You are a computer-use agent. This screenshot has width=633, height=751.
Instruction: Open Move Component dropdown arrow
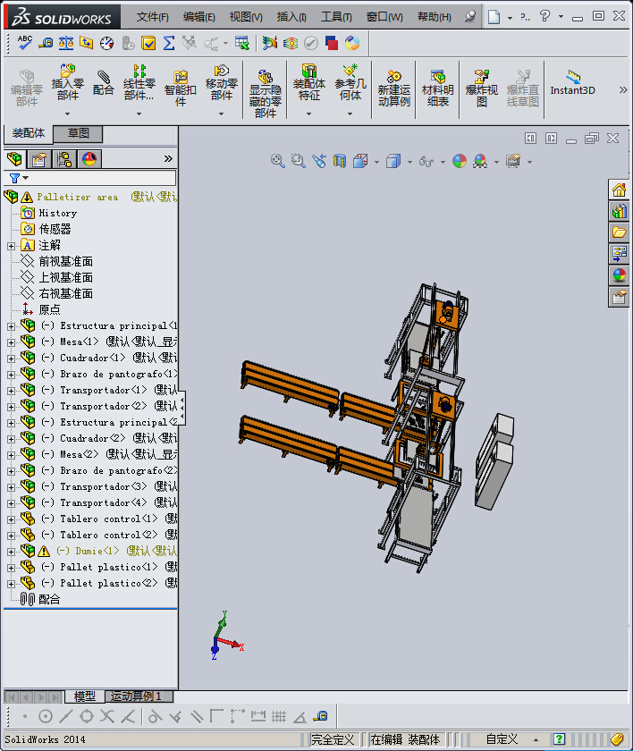click(221, 114)
